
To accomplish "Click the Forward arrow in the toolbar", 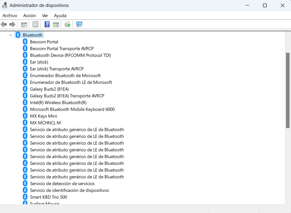I will click(x=12, y=24).
